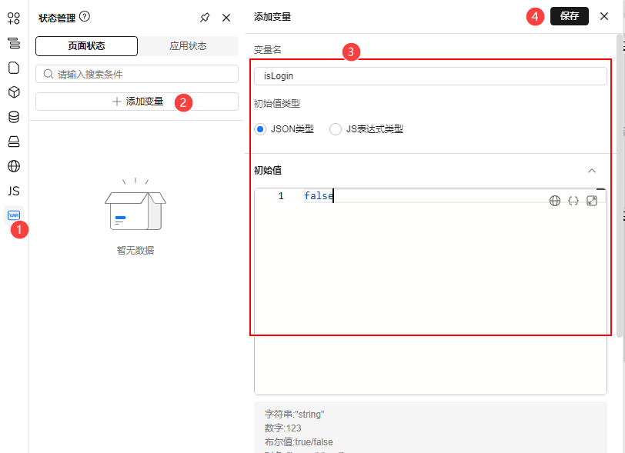The image size is (625, 453).
Task: Select the JS表达式类型 radio button
Action: pos(336,129)
